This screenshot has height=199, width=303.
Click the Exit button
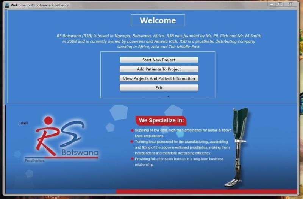(x=159, y=88)
